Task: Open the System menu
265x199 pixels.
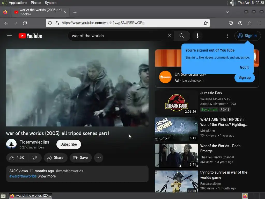Action: [x=50, y=3]
